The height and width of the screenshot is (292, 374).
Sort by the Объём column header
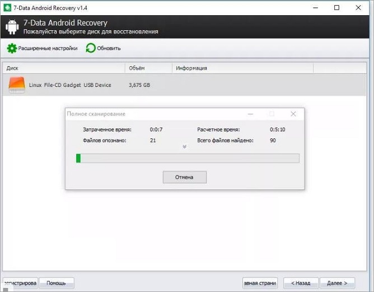tap(148, 68)
